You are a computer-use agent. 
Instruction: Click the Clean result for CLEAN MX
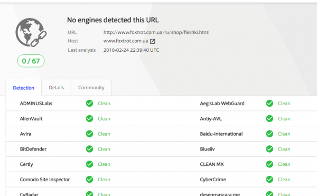coord(284,164)
